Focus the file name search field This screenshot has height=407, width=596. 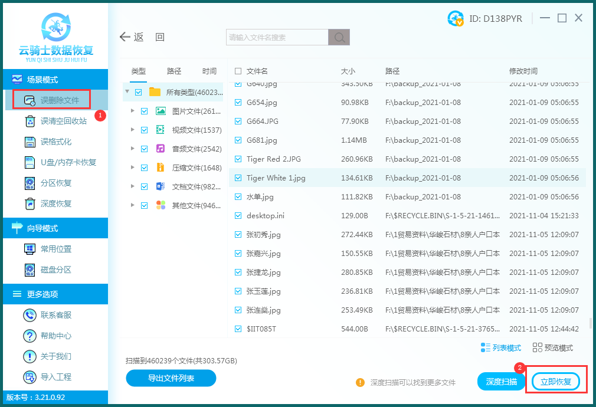tap(277, 37)
